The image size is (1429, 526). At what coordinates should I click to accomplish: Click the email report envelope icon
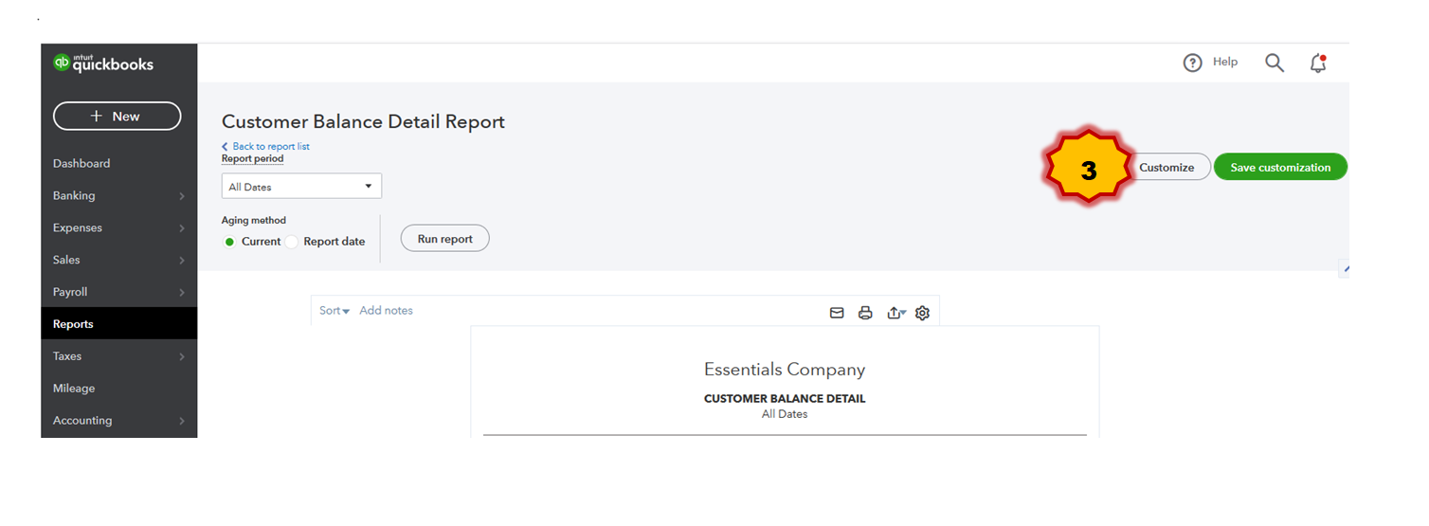(x=837, y=313)
